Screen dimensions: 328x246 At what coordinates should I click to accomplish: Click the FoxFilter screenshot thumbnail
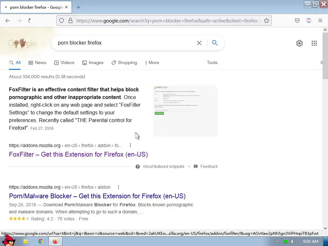pos(185,111)
